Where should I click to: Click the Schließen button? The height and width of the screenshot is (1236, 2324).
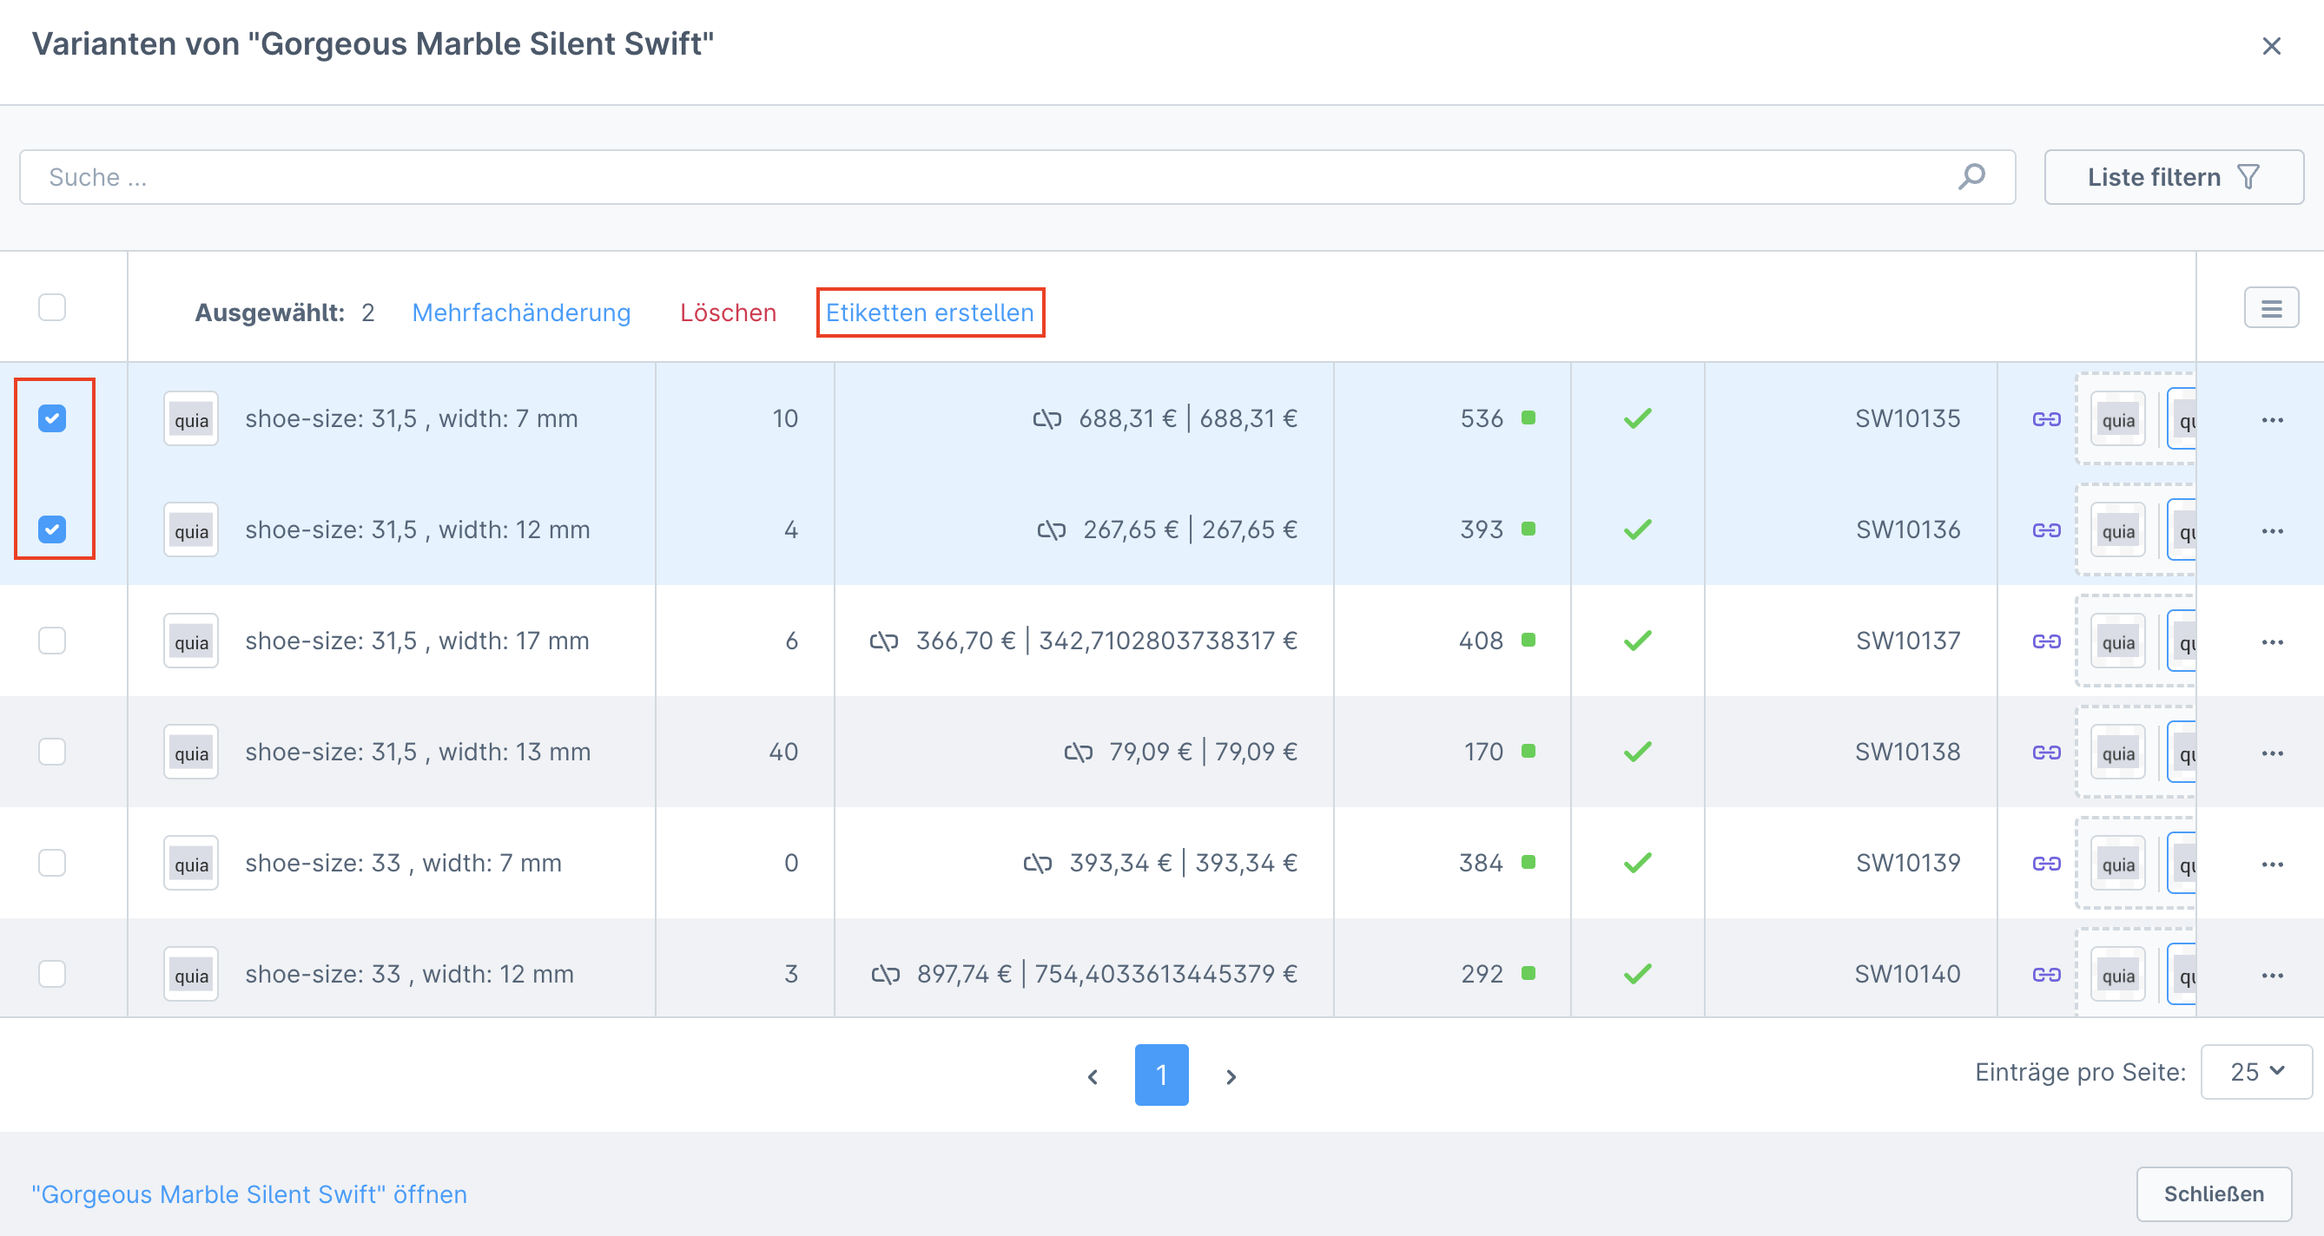point(2213,1193)
